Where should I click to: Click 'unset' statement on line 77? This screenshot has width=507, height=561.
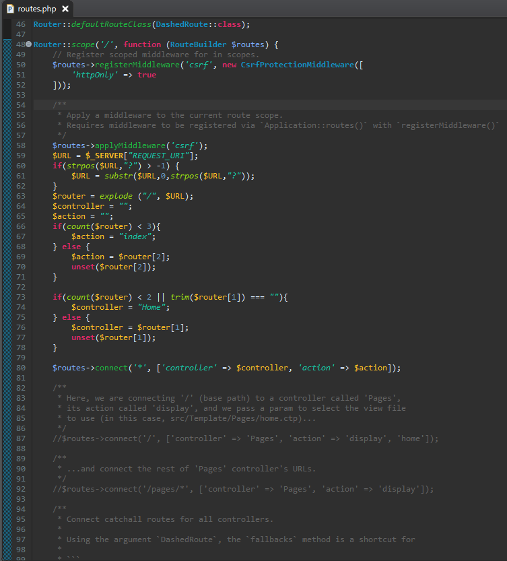pos(83,338)
